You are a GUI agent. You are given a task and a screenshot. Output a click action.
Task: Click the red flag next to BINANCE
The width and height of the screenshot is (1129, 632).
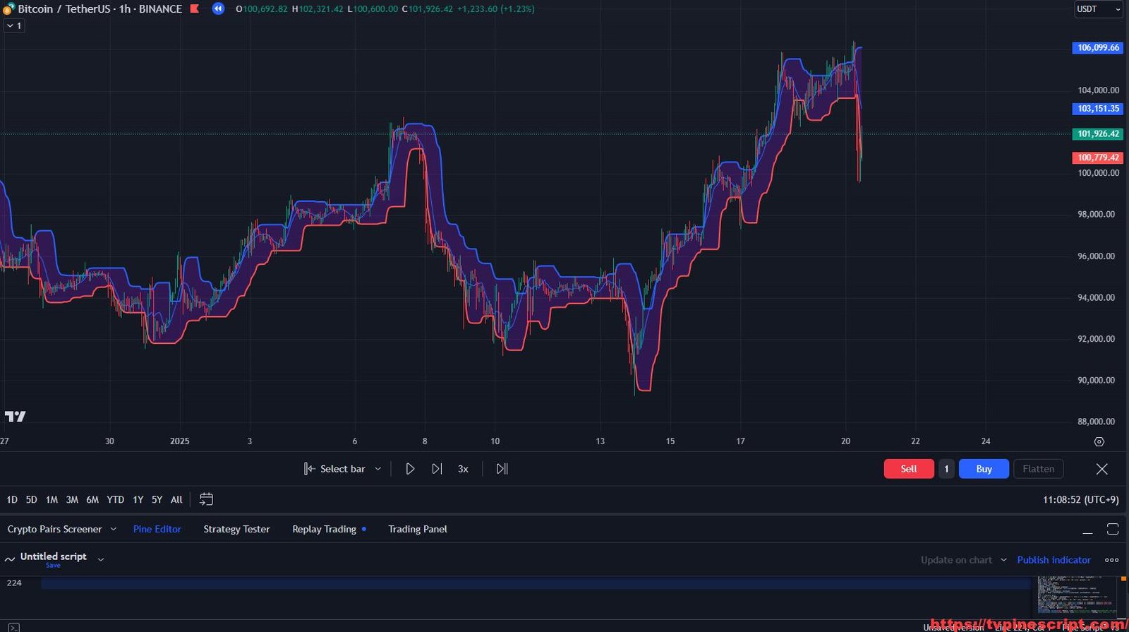[195, 9]
